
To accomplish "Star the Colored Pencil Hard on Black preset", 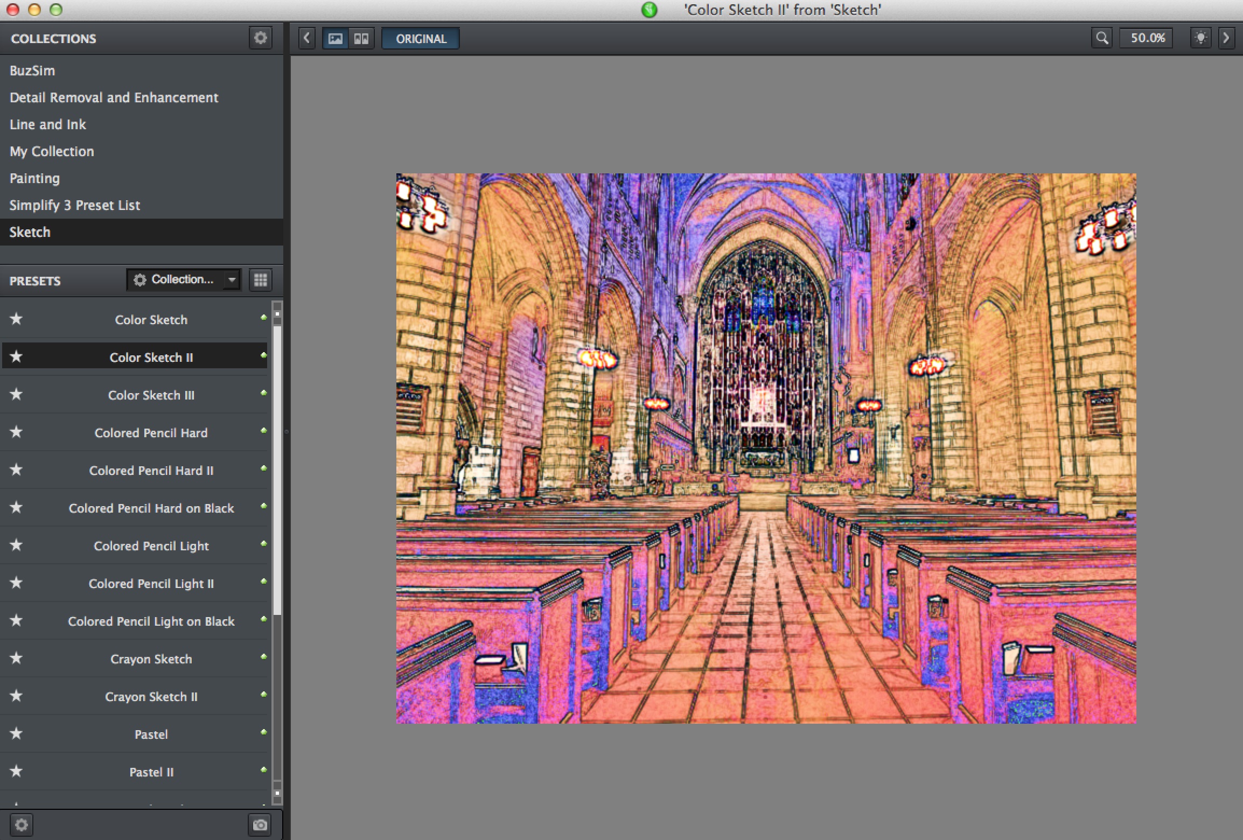I will pyautogui.click(x=16, y=507).
